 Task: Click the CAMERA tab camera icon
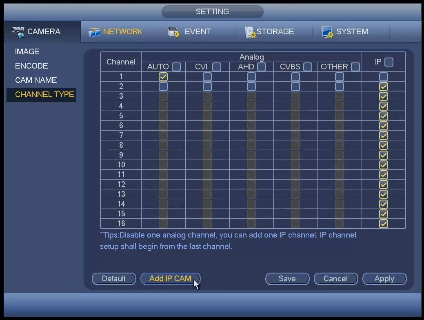point(18,32)
